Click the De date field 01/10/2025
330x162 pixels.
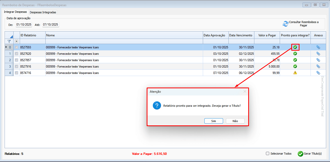[24, 25]
